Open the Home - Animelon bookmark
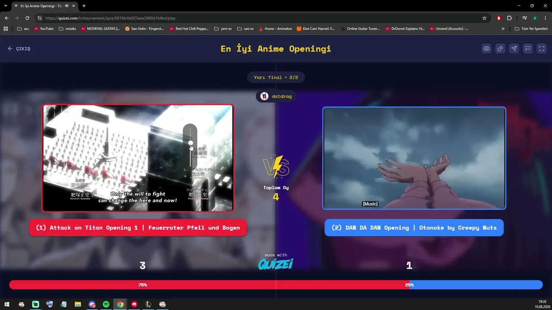 (x=275, y=29)
